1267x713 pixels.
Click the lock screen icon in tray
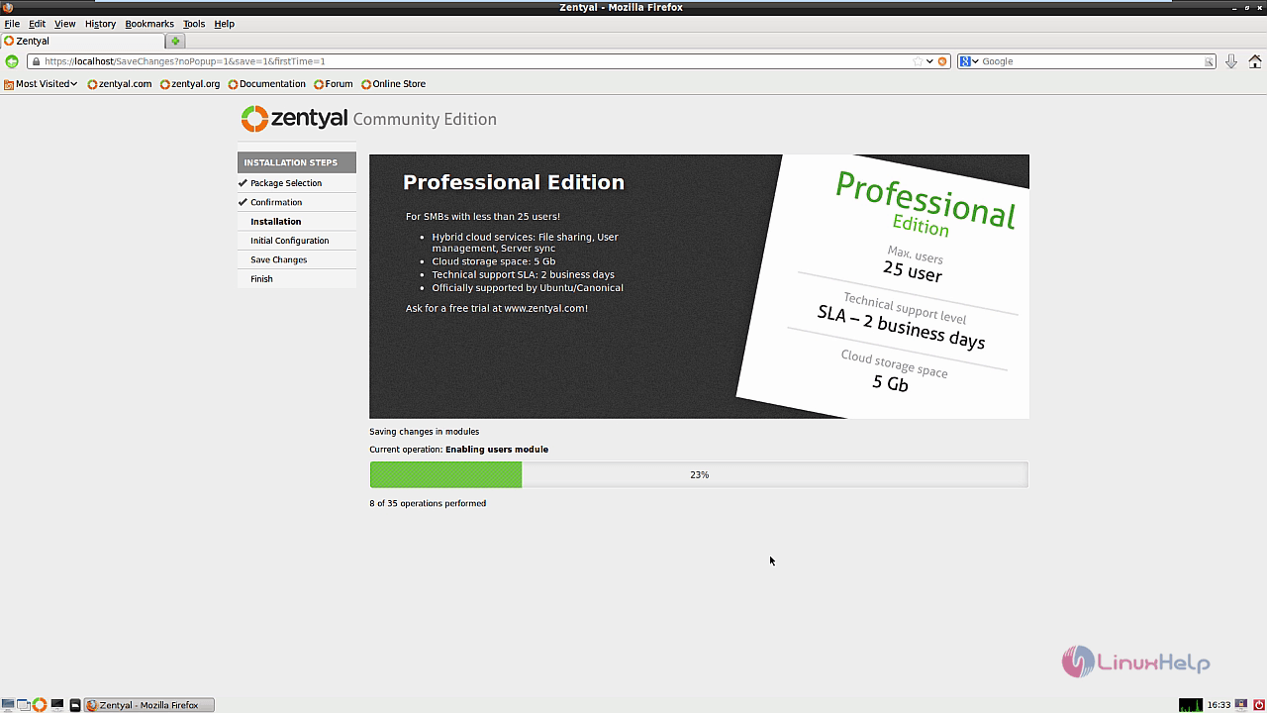point(1241,705)
